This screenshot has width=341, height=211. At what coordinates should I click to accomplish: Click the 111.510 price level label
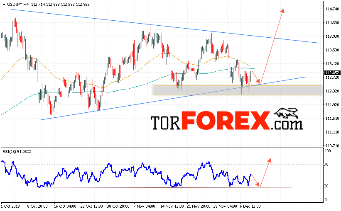[x=332, y=118]
